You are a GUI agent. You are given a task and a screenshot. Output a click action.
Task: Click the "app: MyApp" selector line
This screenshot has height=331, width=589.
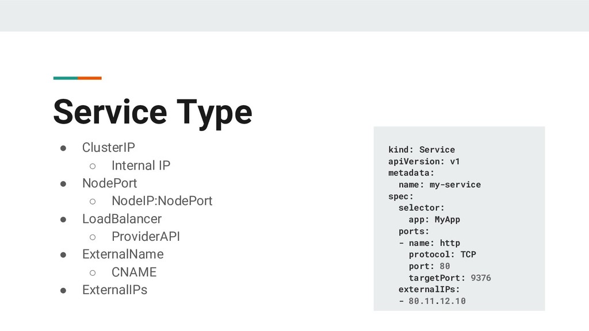[x=434, y=220]
